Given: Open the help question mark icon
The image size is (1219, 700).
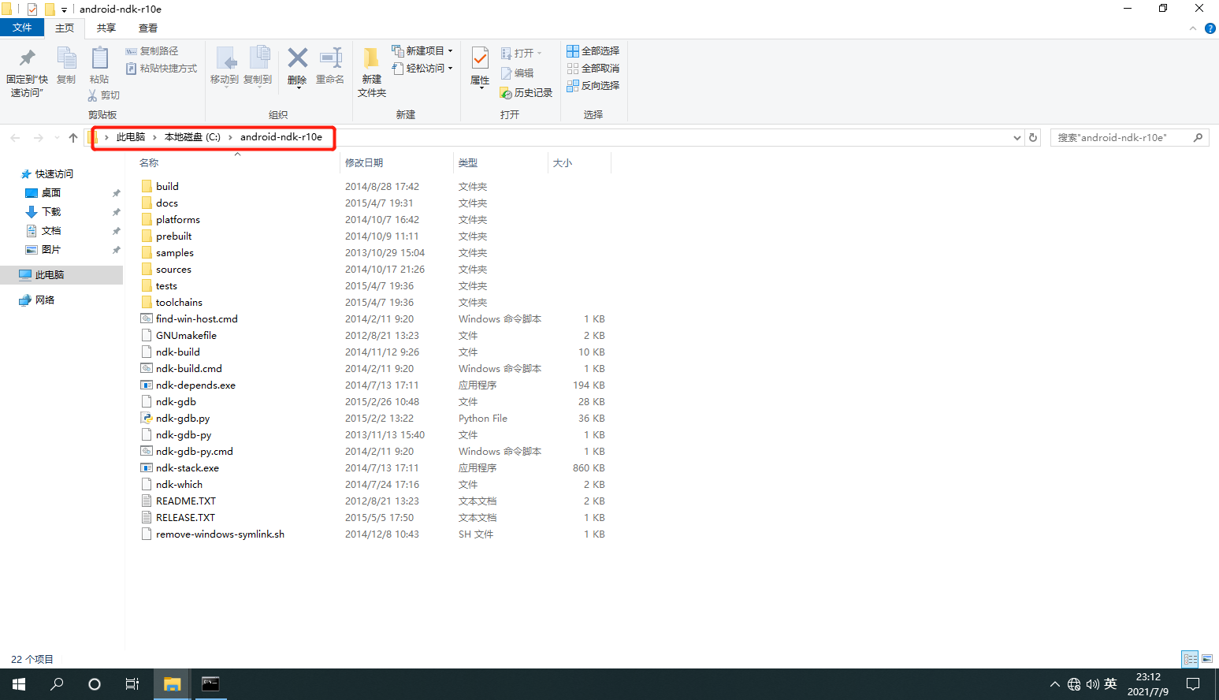Looking at the screenshot, I should coord(1210,28).
